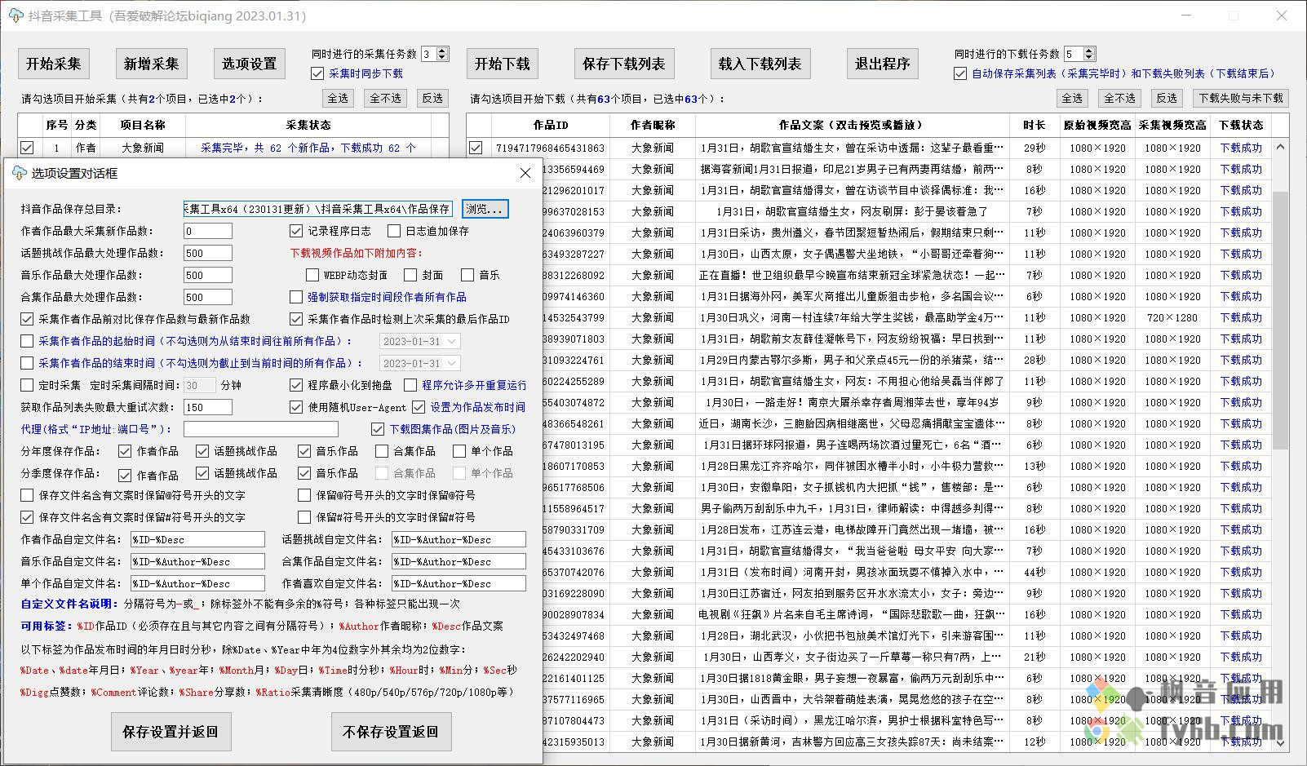
Task: Enable the 音乐 attachment checkbox
Action: pyautogui.click(x=467, y=275)
